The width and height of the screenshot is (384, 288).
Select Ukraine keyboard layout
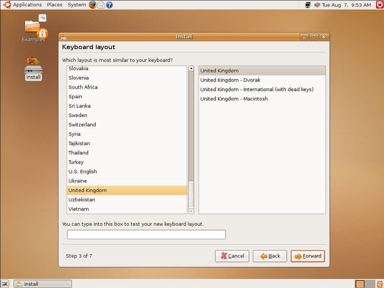(127, 181)
